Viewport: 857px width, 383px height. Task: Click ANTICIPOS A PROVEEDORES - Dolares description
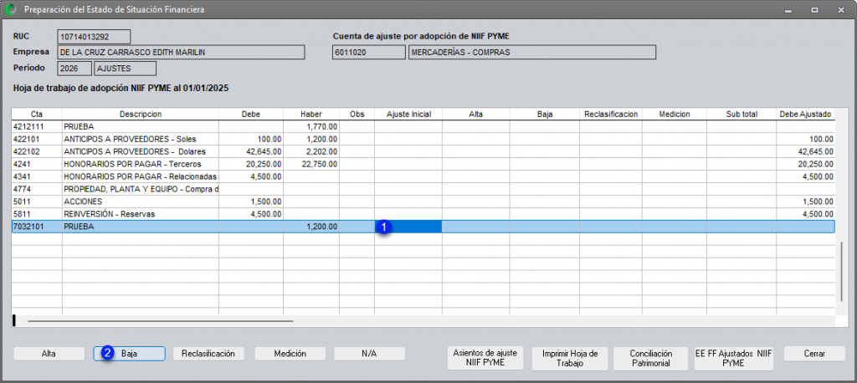pyautogui.click(x=141, y=151)
